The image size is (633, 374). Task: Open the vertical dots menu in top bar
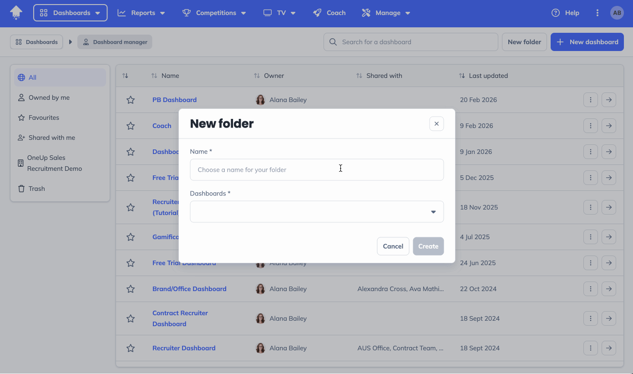pos(597,13)
